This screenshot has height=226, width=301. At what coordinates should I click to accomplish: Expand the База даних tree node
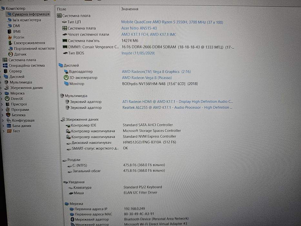pos(4,126)
